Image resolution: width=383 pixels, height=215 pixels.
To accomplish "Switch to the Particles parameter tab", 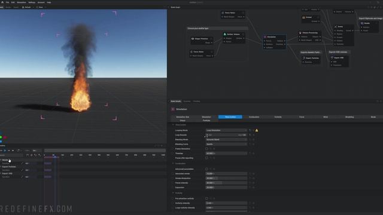I will click(x=206, y=121).
